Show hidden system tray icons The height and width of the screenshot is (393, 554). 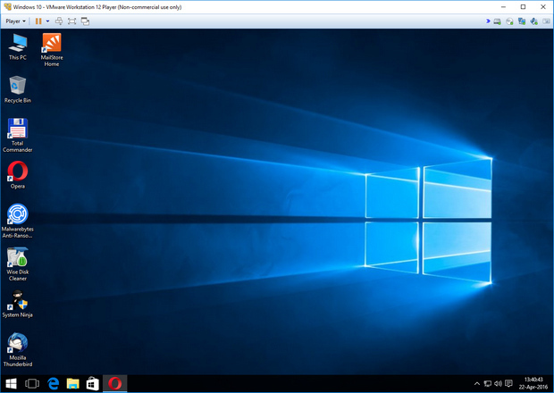coord(477,383)
